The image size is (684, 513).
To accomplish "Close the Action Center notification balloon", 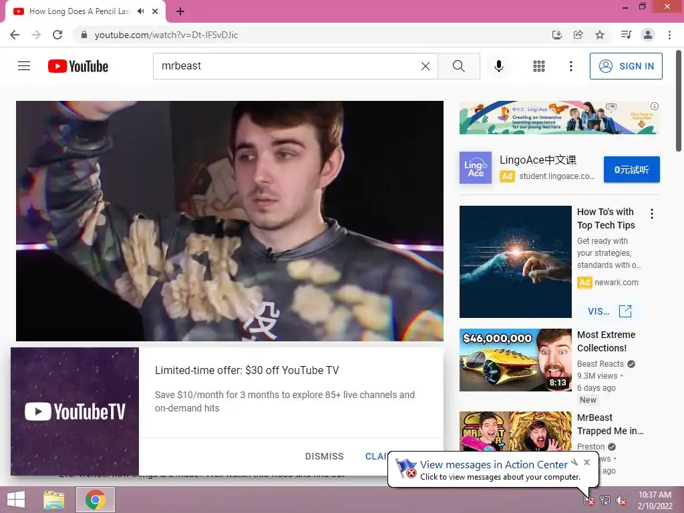I will pos(586,462).
